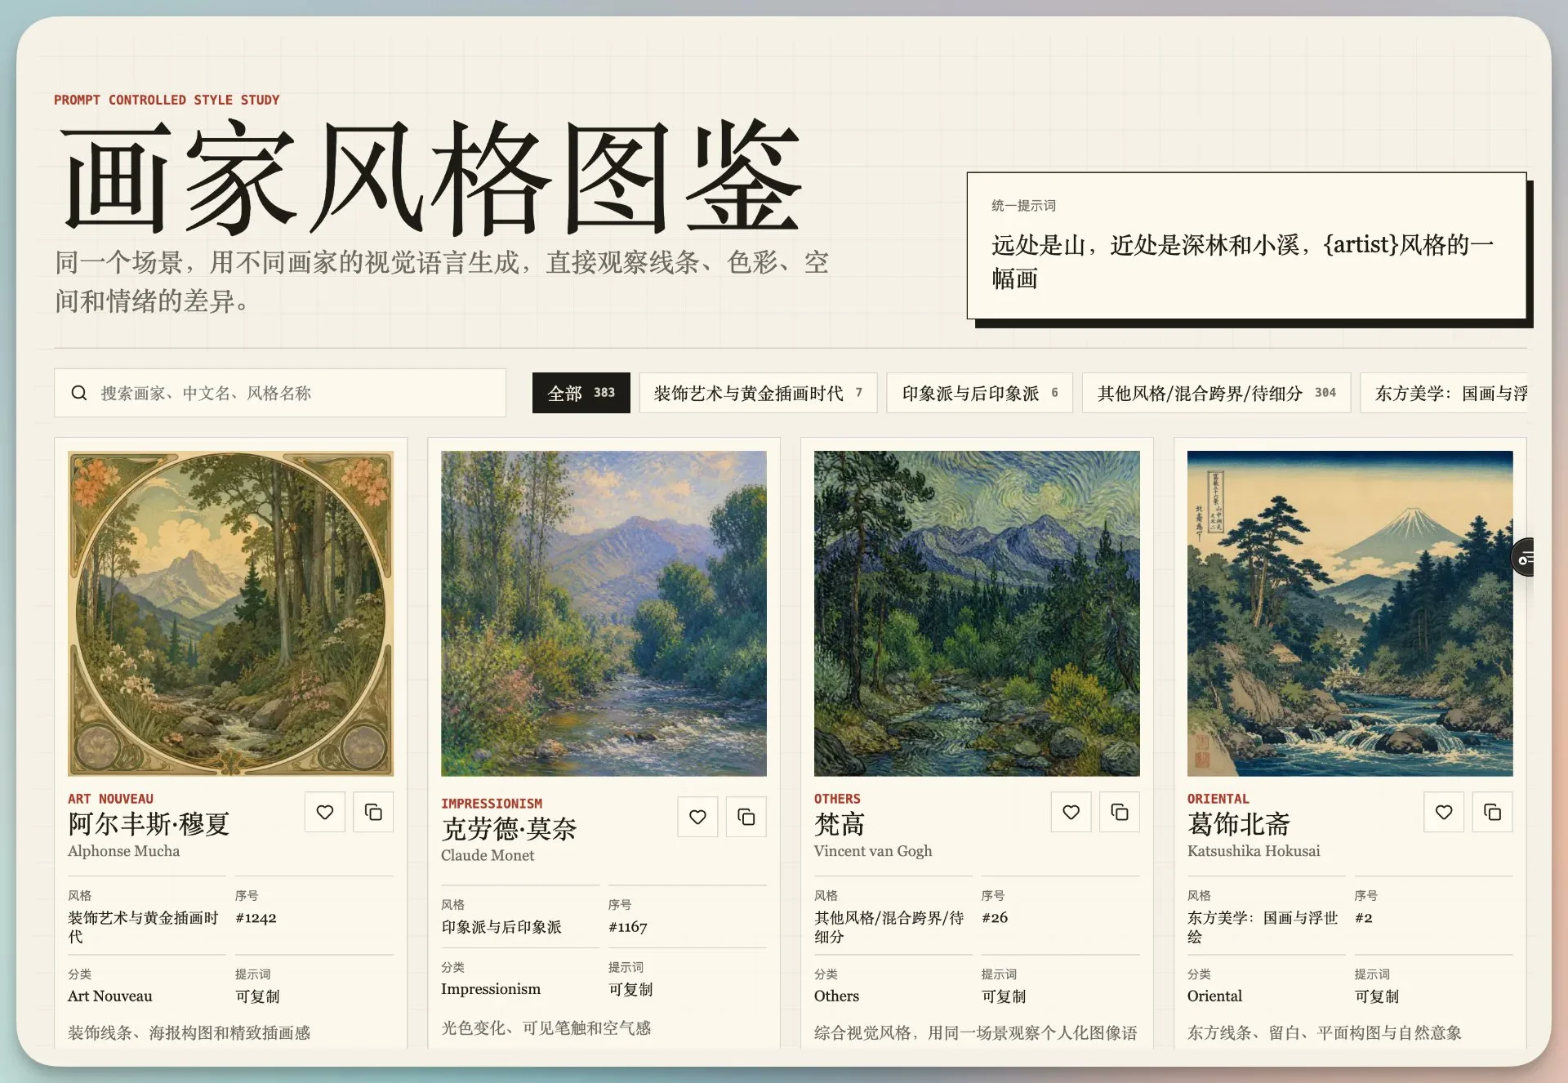
Task: Click the 克劳德·莫奈 artist title
Action: 509,829
